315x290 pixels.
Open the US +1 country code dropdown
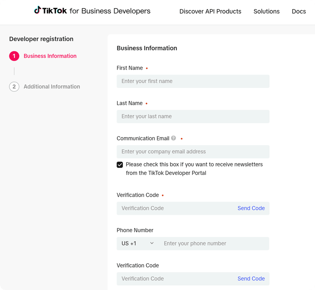click(x=138, y=244)
